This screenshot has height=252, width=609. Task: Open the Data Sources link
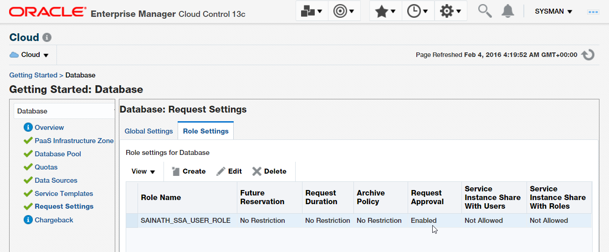(56, 180)
